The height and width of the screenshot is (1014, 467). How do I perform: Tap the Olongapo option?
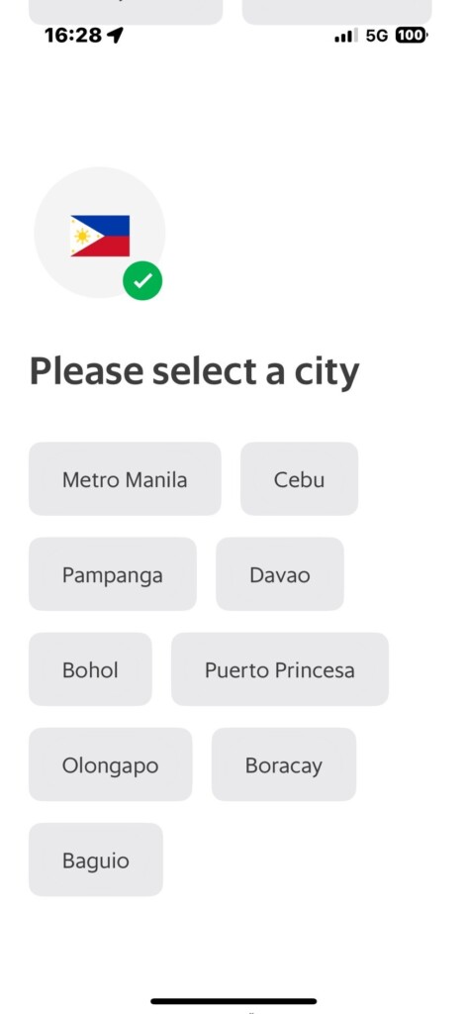click(x=111, y=763)
